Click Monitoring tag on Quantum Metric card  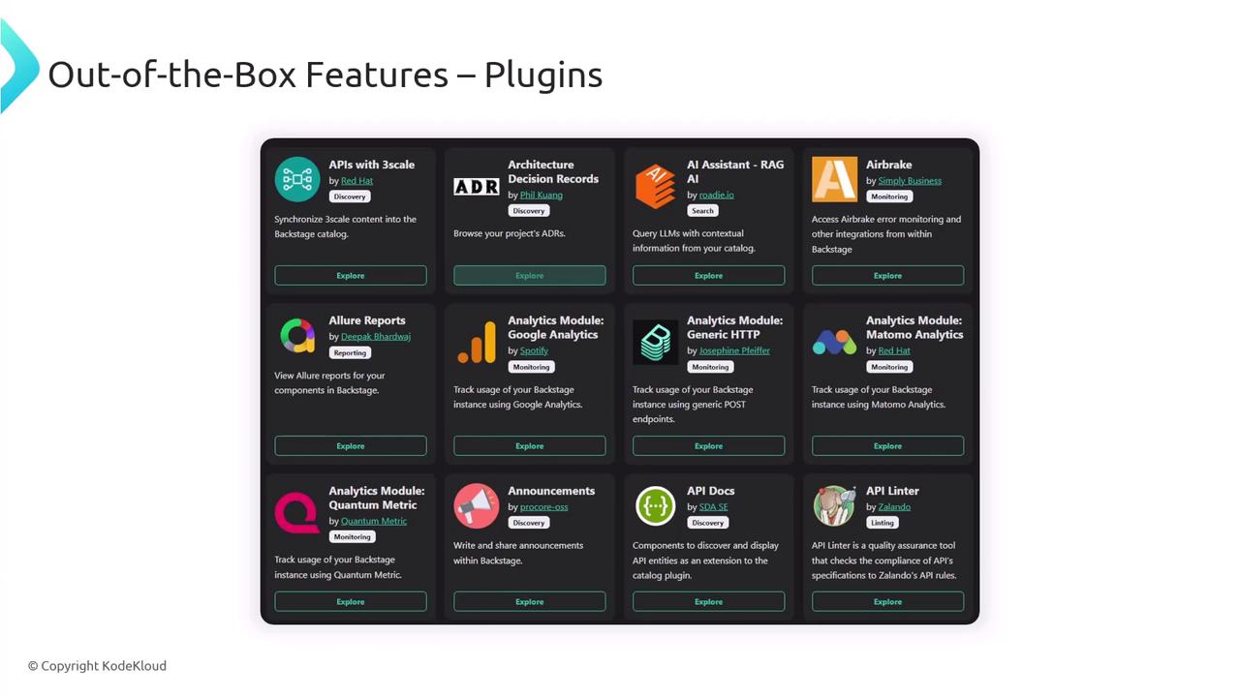coord(352,537)
